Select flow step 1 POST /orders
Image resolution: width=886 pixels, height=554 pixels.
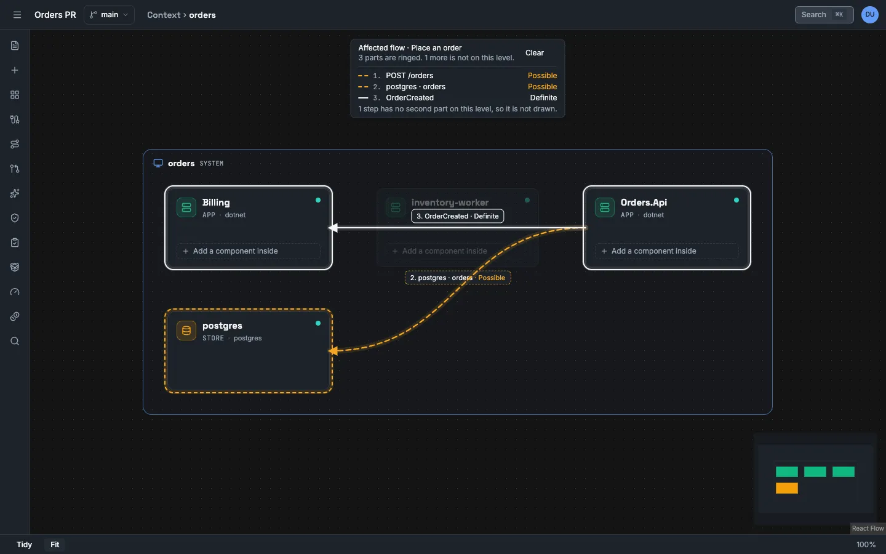tap(457, 76)
